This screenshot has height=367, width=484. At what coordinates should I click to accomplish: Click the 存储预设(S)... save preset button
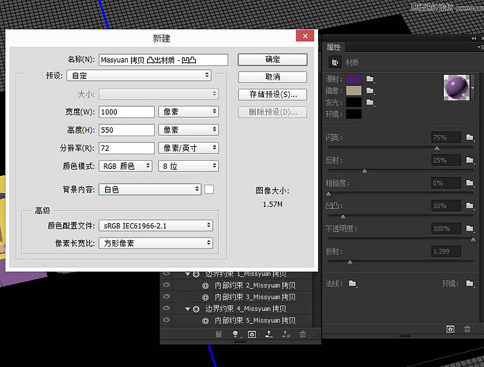[272, 94]
